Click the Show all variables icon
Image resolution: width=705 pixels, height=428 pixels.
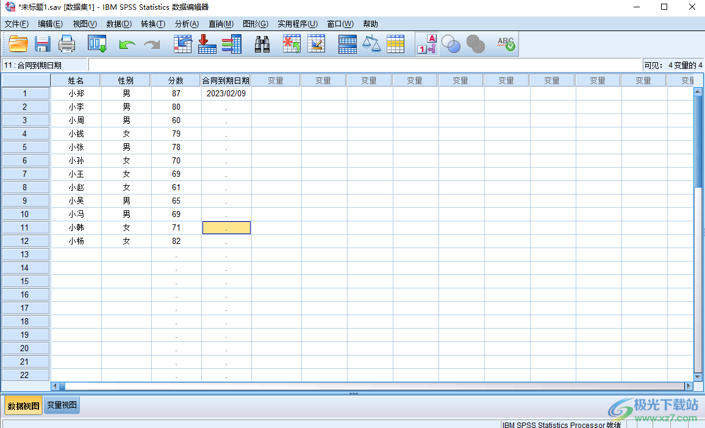tap(475, 44)
